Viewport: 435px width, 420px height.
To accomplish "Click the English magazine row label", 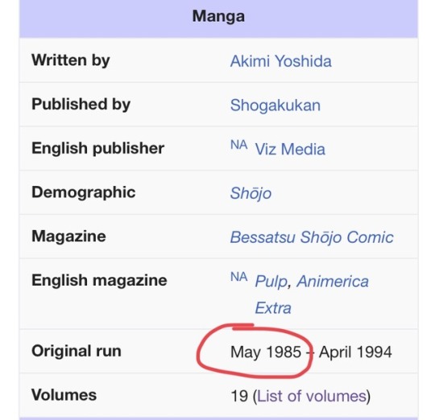I will 99,280.
